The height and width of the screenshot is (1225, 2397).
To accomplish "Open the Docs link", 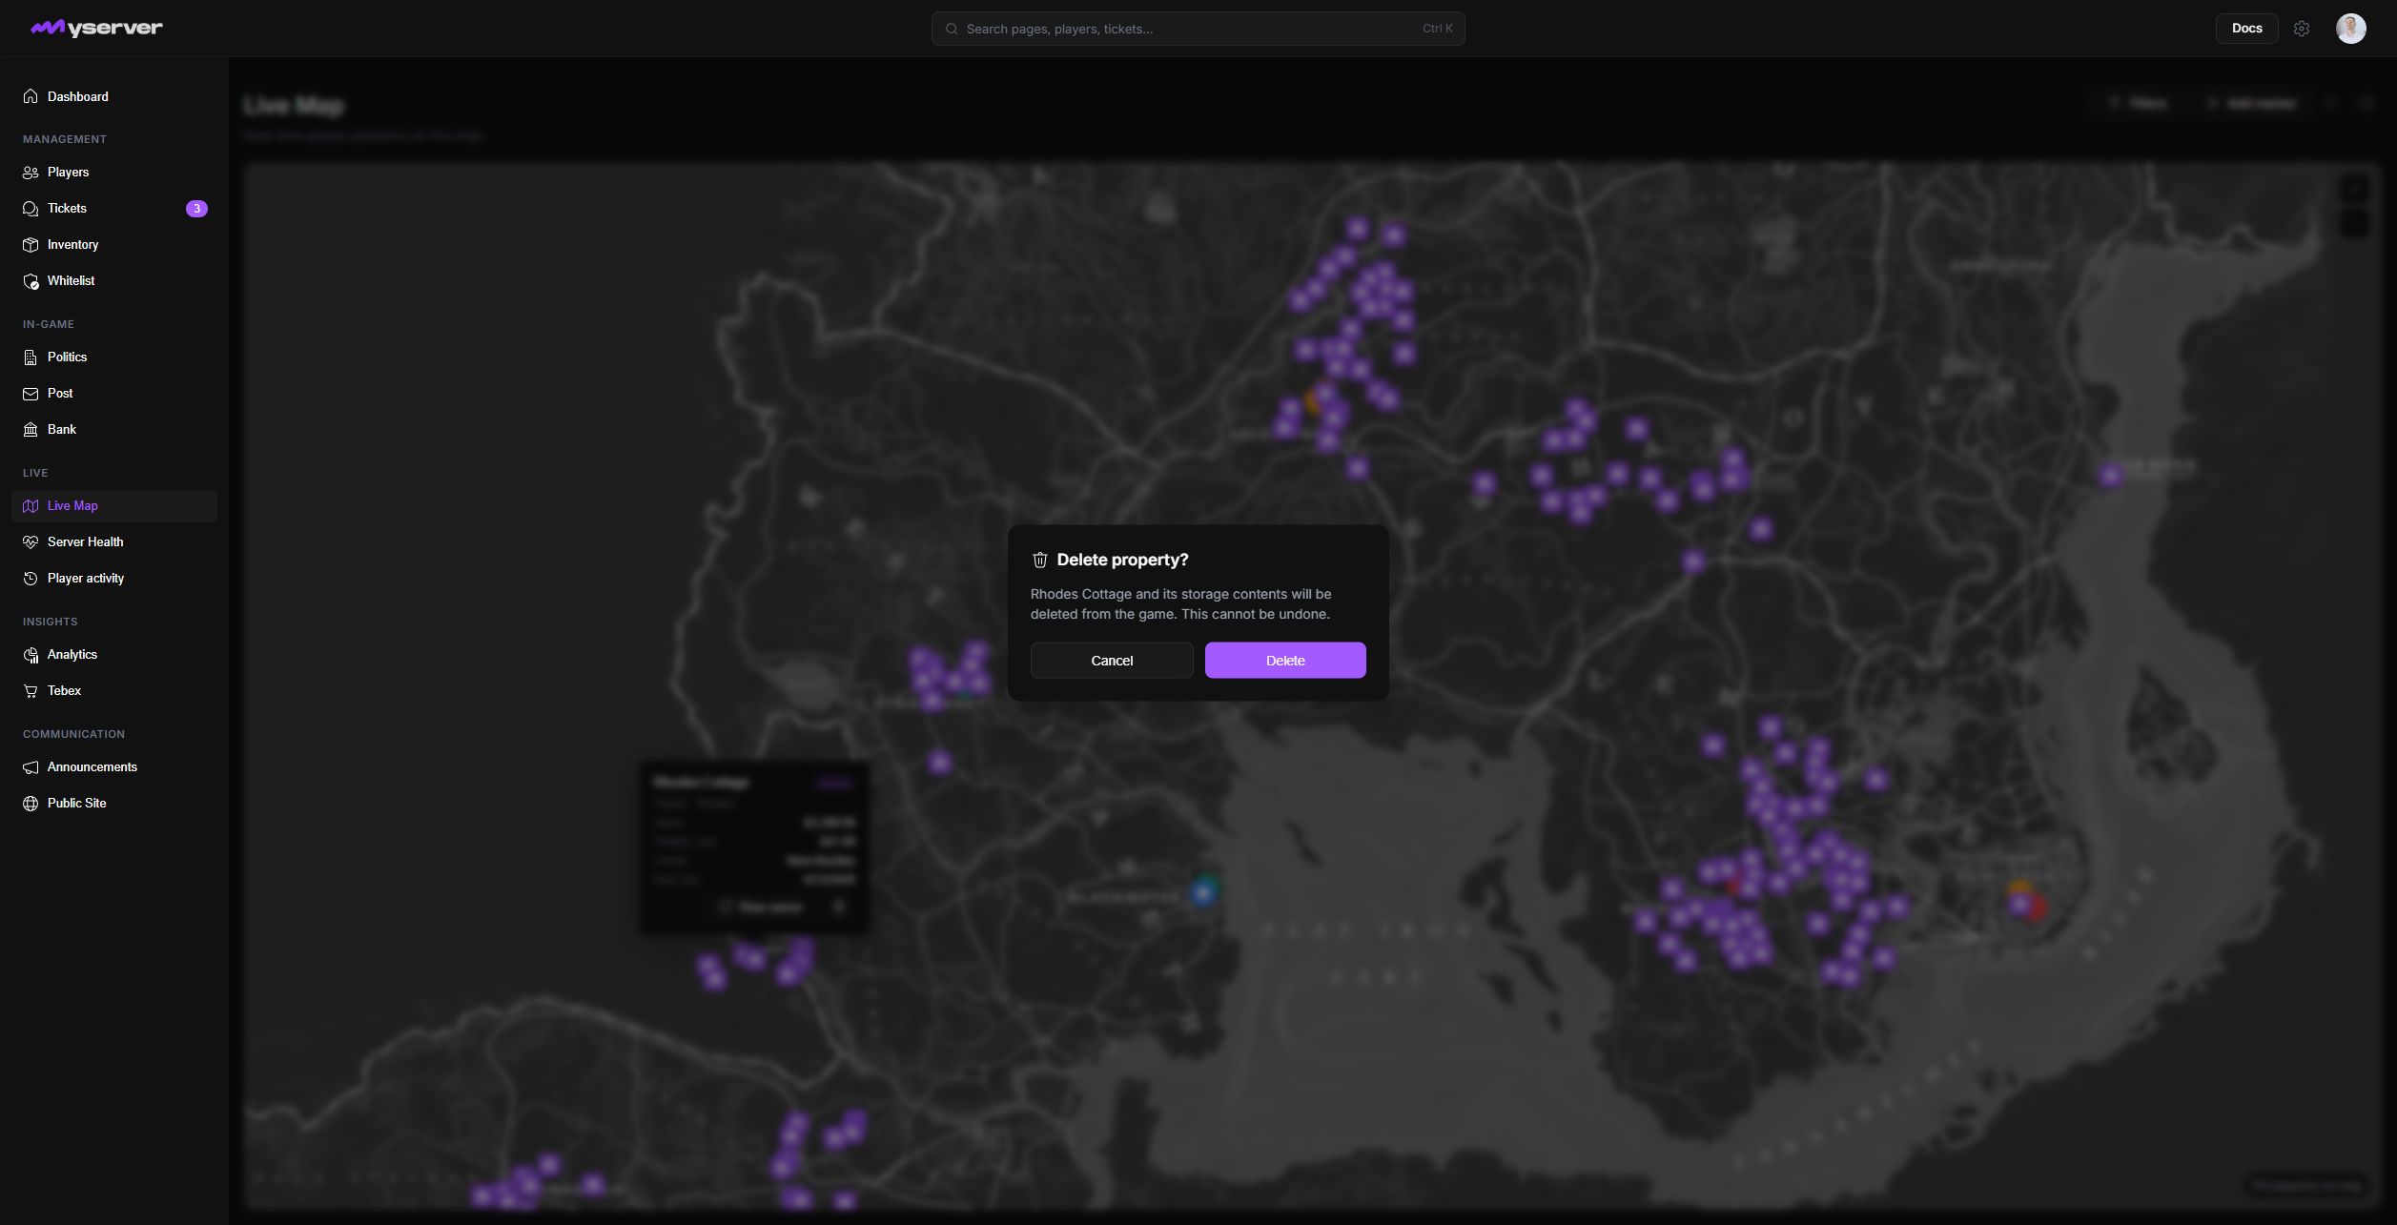I will (2246, 29).
